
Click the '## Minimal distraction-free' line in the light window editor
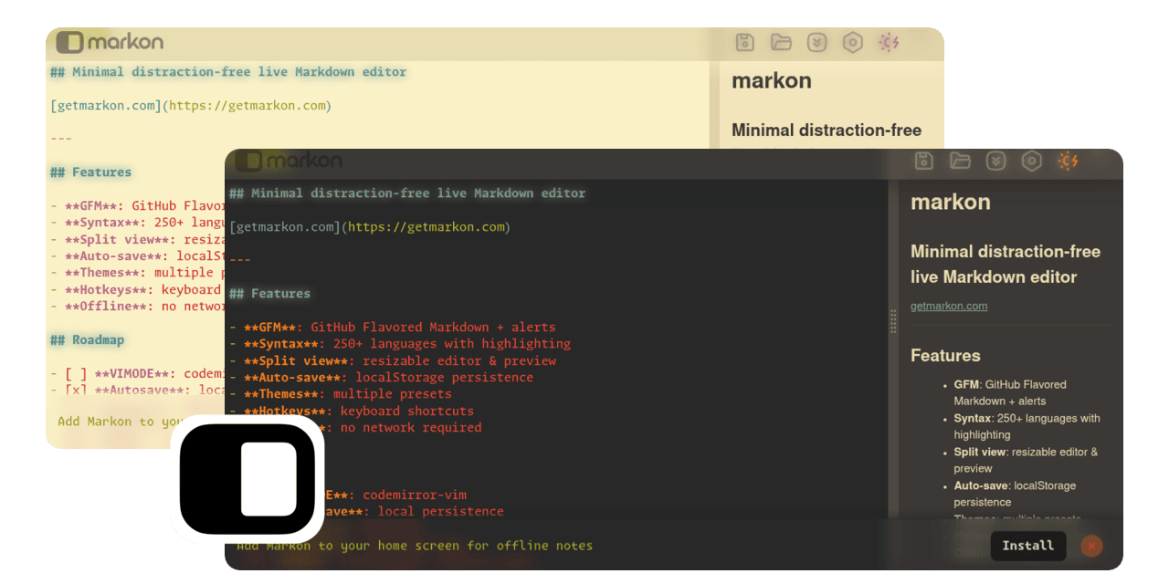(228, 72)
